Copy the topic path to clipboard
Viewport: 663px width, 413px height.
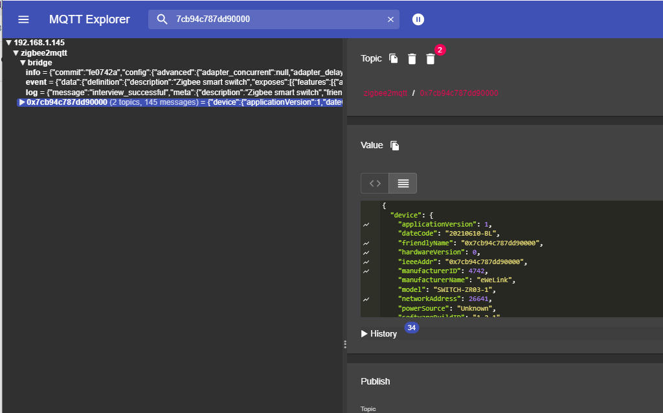pos(393,59)
